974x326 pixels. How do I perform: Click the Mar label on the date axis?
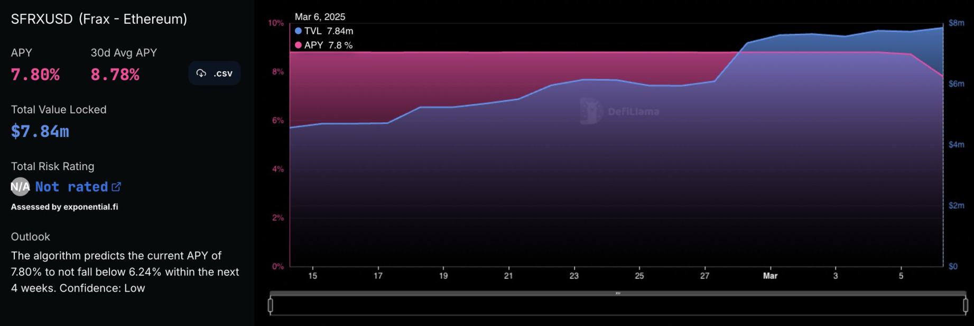[x=770, y=276]
